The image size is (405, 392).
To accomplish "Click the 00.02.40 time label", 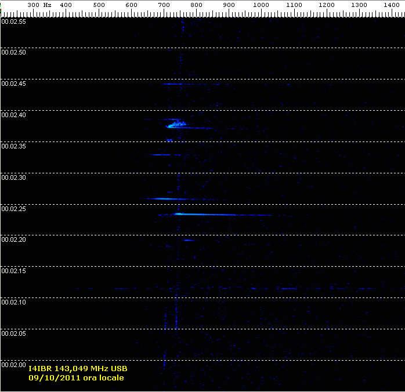I will tap(14, 115).
